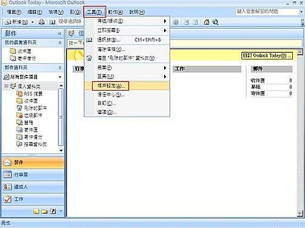Screen dimensions: 305x228
Task: Click the 寄件匣 outbox folder icon
Action: point(20,130)
